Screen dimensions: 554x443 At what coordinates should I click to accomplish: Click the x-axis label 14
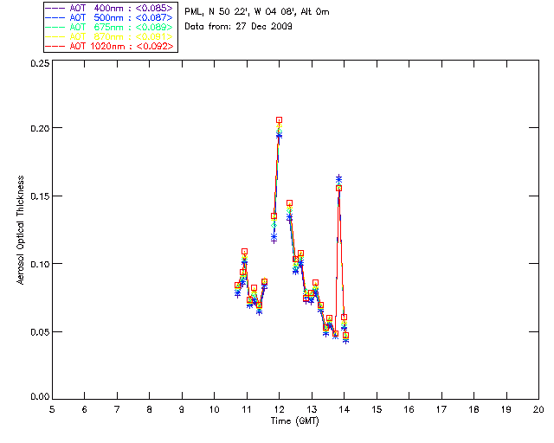point(345,409)
